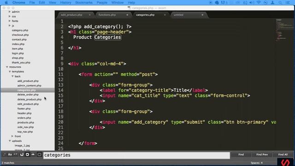Image resolution: width=295 pixels, height=166 pixels.
Task: Toggle whole word search option
Action: tap(15, 155)
